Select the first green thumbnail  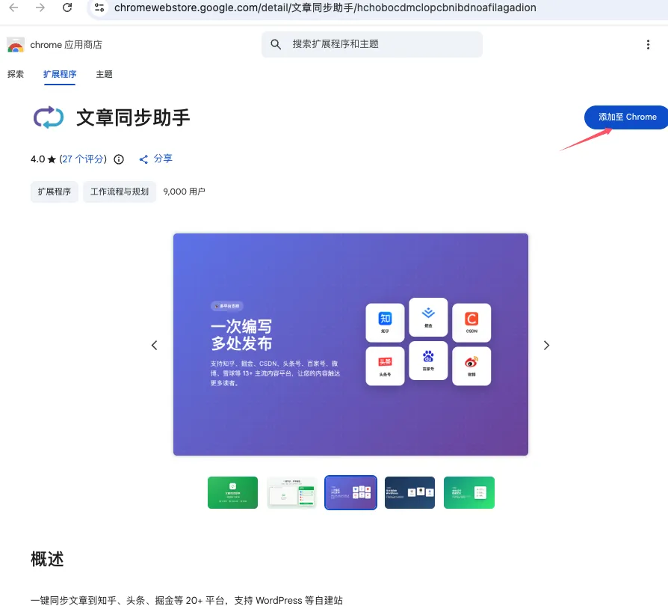coord(232,492)
